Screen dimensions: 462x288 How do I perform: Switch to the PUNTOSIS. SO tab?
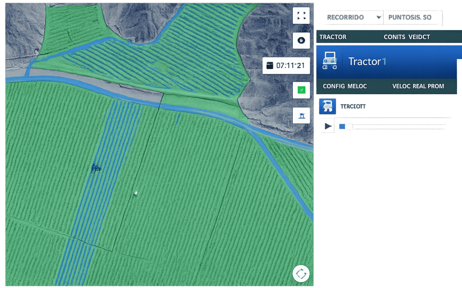pos(410,18)
